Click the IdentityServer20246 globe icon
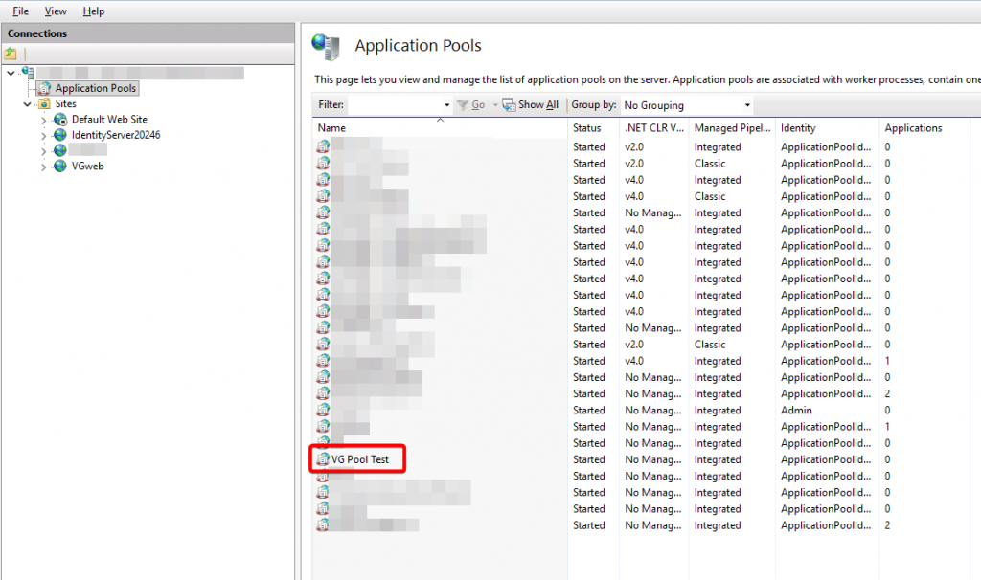The width and height of the screenshot is (981, 580). [x=60, y=135]
